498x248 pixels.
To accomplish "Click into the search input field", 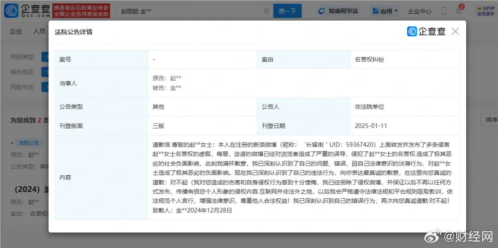I will [190, 11].
